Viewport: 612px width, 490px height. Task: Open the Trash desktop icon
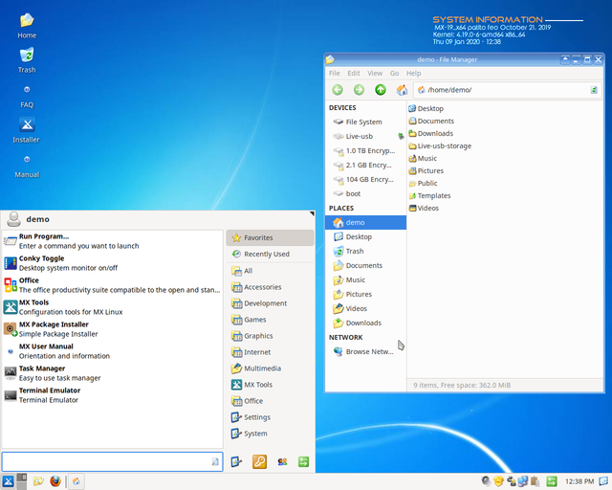(27, 60)
